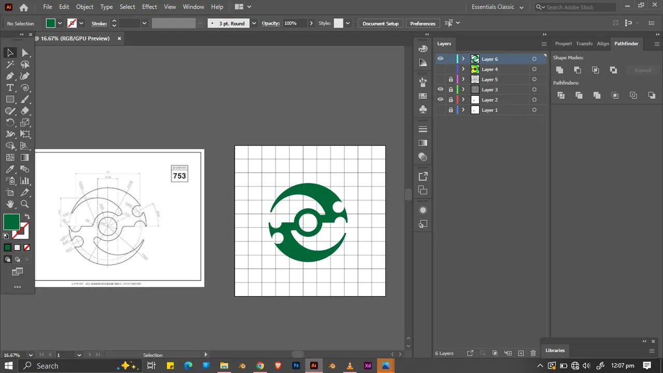Unlock Layer 5 lock icon
Viewport: 663px width, 373px height.
pos(451,80)
